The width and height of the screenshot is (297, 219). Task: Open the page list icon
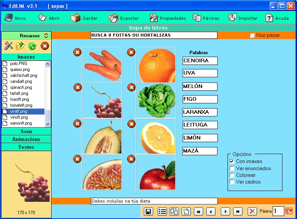(162, 212)
